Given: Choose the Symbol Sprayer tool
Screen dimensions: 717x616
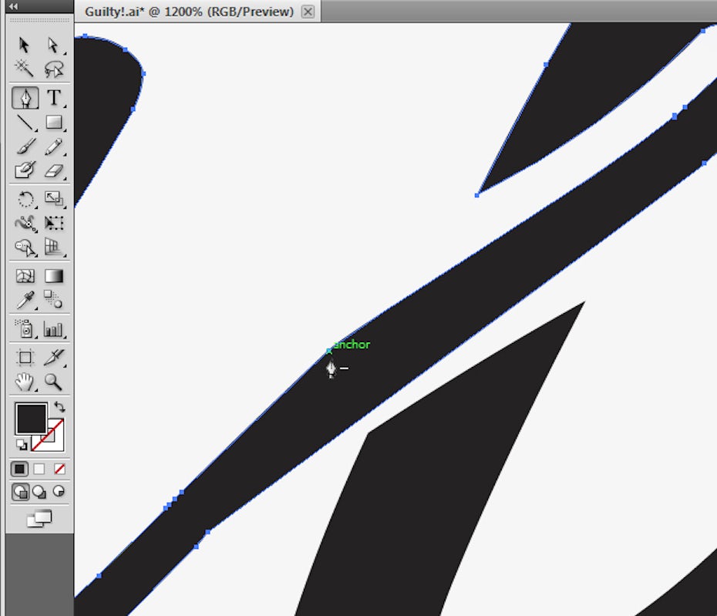Looking at the screenshot, I should pyautogui.click(x=25, y=329).
